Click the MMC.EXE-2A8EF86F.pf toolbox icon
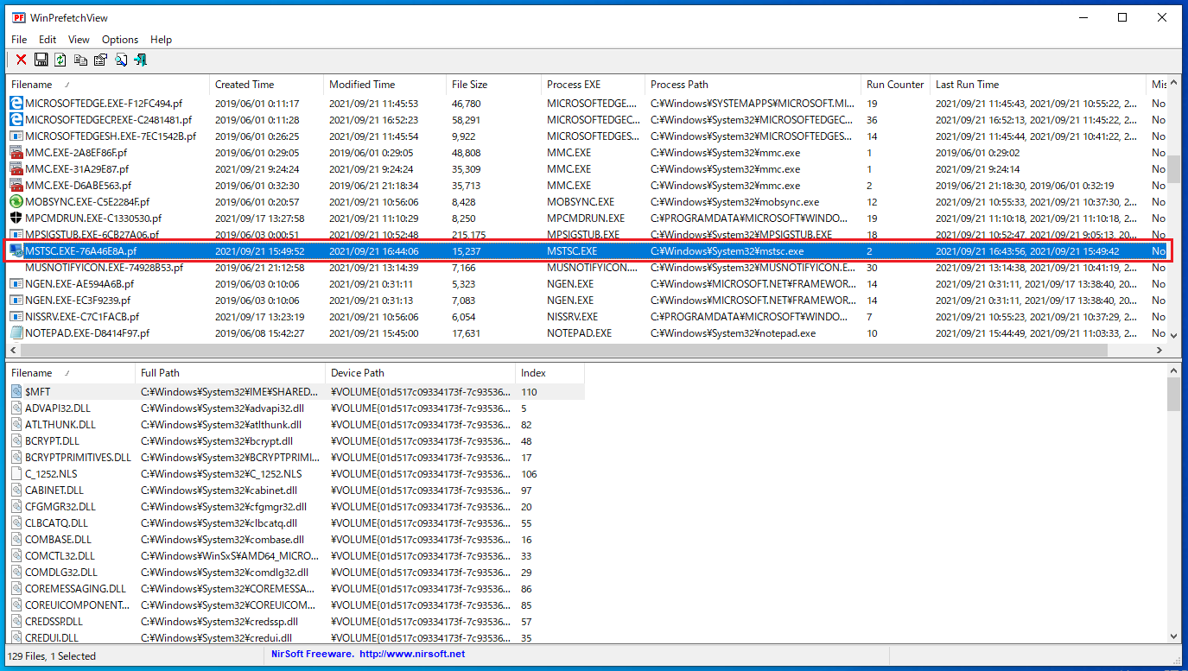Image resolution: width=1188 pixels, height=671 pixels. [16, 153]
